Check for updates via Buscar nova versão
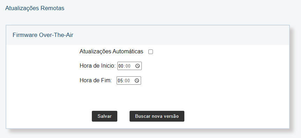The width and height of the screenshot is (301, 138). click(x=157, y=116)
